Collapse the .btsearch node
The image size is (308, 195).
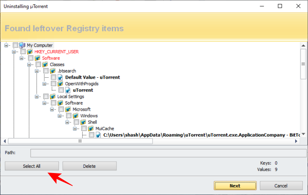pos(37,71)
